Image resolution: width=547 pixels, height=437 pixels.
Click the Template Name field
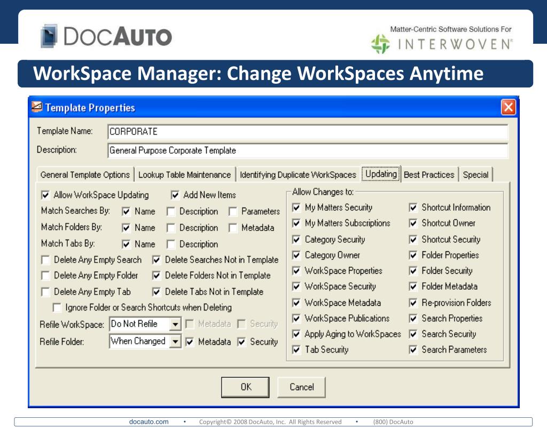point(308,132)
